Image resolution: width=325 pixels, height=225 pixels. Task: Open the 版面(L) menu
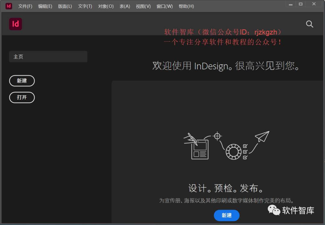(x=65, y=6)
